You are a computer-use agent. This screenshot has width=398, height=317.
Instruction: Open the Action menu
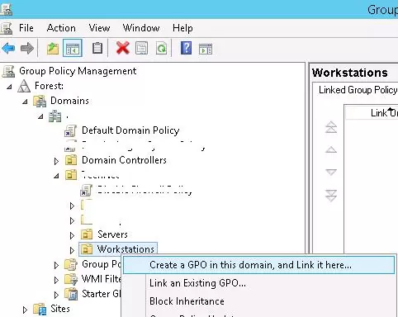click(x=61, y=28)
